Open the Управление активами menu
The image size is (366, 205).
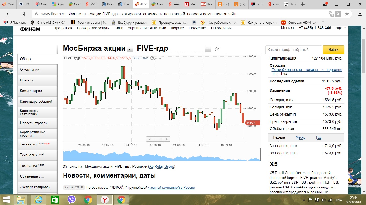point(147,28)
